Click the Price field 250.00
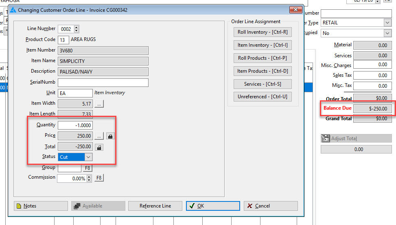396x225 pixels. coord(75,136)
